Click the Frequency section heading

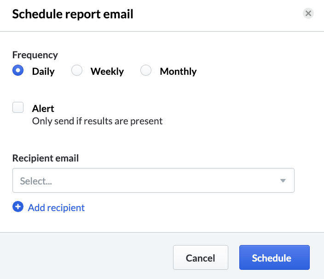click(x=35, y=55)
